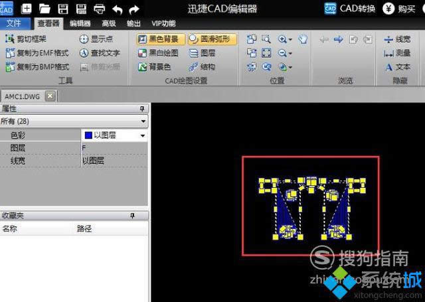Redo action with the forward arrow

coord(134,9)
